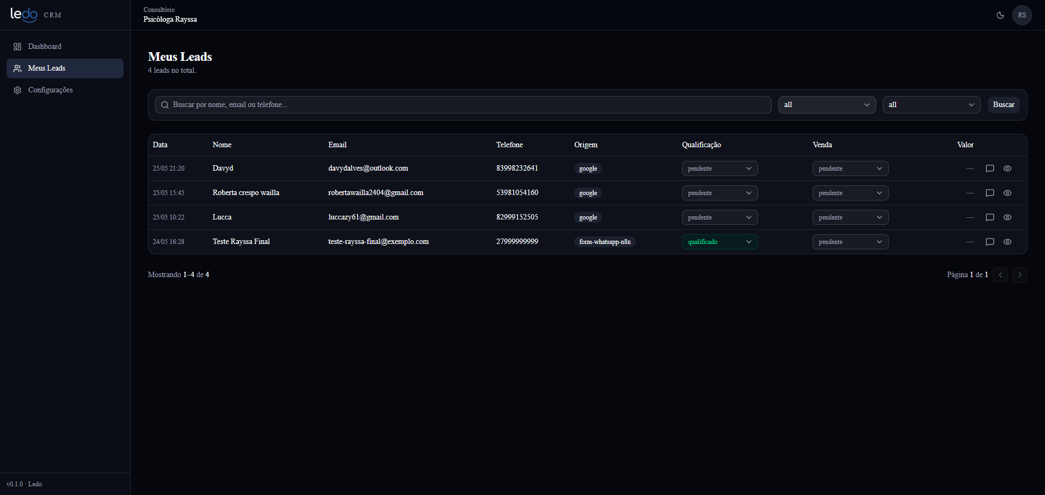Open the comment icon for Lucca
Screen dimensions: 1045x495
pyautogui.click(x=990, y=217)
